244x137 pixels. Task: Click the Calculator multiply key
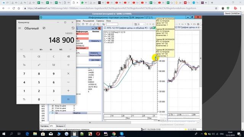pyautogui.click(x=68, y=73)
